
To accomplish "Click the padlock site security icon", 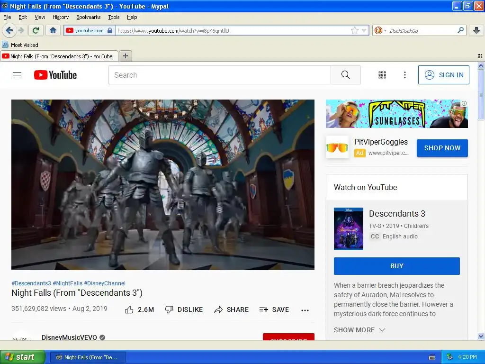I will 110,30.
